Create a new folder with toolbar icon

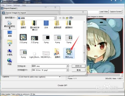(67, 18)
